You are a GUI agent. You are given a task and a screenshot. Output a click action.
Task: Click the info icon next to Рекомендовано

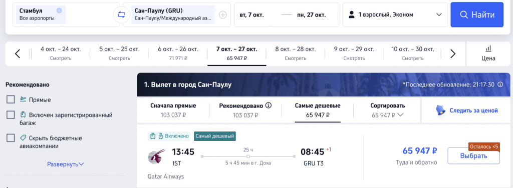[x=269, y=105]
